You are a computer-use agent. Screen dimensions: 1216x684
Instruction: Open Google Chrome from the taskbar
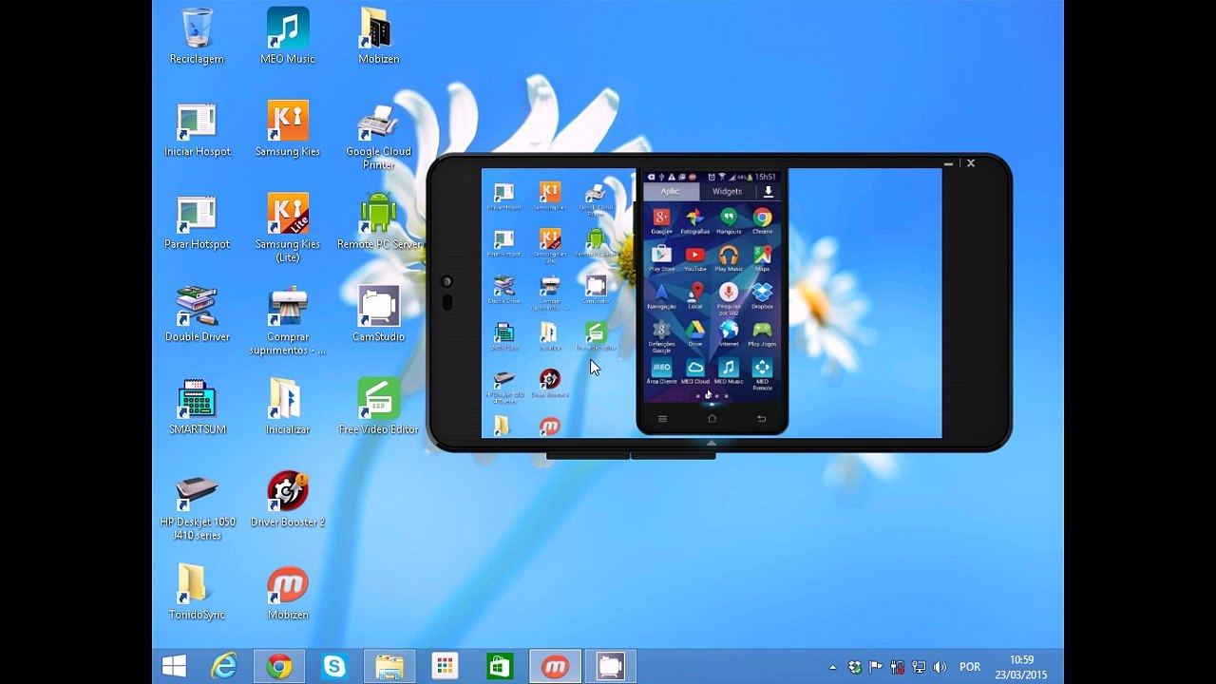point(279,667)
